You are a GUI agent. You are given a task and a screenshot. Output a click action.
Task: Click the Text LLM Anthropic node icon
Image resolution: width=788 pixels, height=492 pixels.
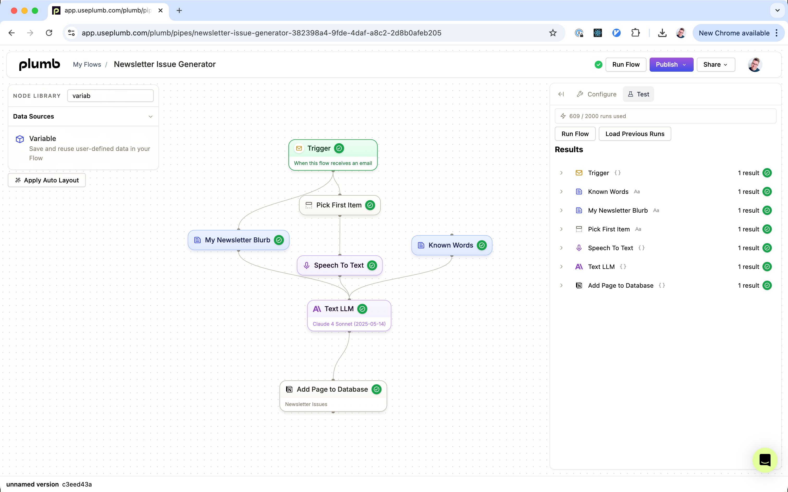317,309
